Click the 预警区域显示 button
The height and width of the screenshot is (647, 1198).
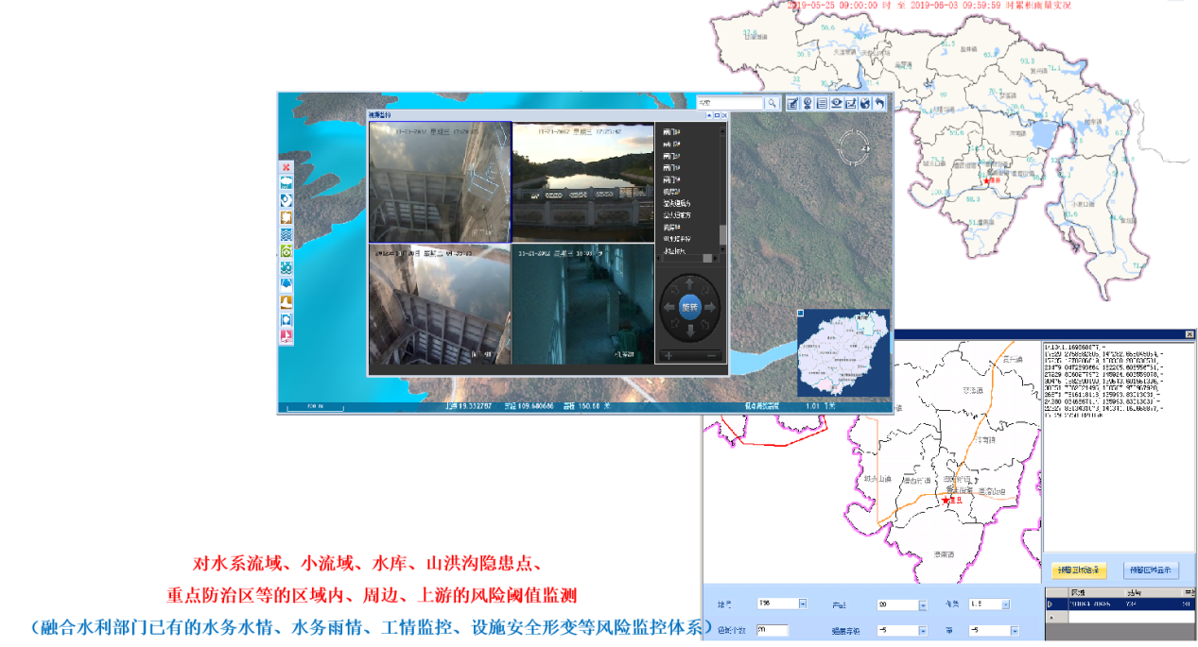pos(1151,570)
